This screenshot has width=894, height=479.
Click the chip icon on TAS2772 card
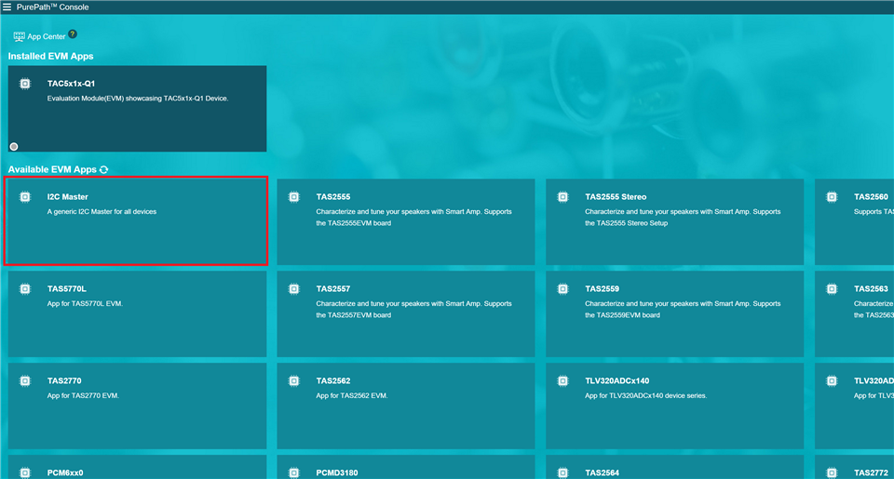pyautogui.click(x=832, y=472)
